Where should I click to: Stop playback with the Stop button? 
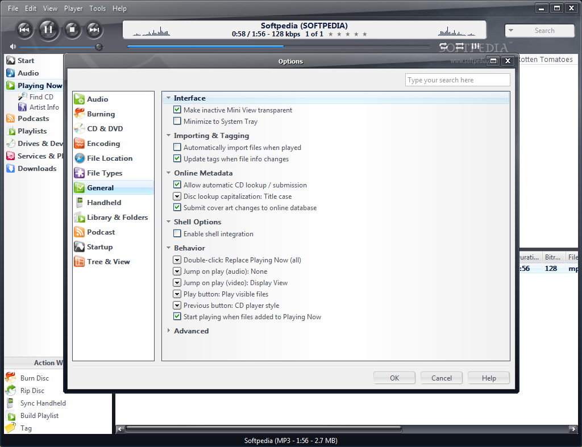point(72,30)
